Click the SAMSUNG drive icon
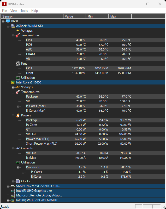Viewport: 166px width, 209px height. [x=13, y=186]
